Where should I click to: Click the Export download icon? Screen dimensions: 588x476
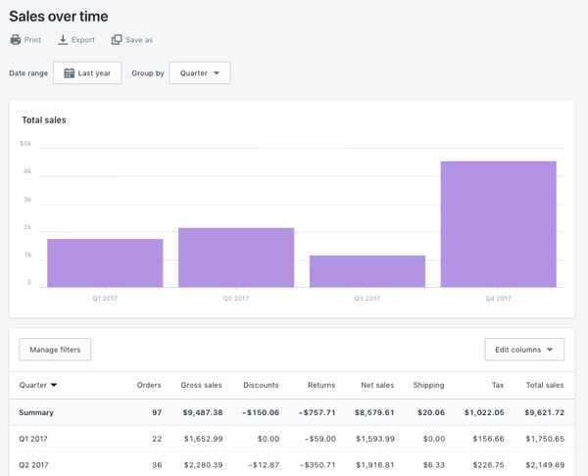63,40
